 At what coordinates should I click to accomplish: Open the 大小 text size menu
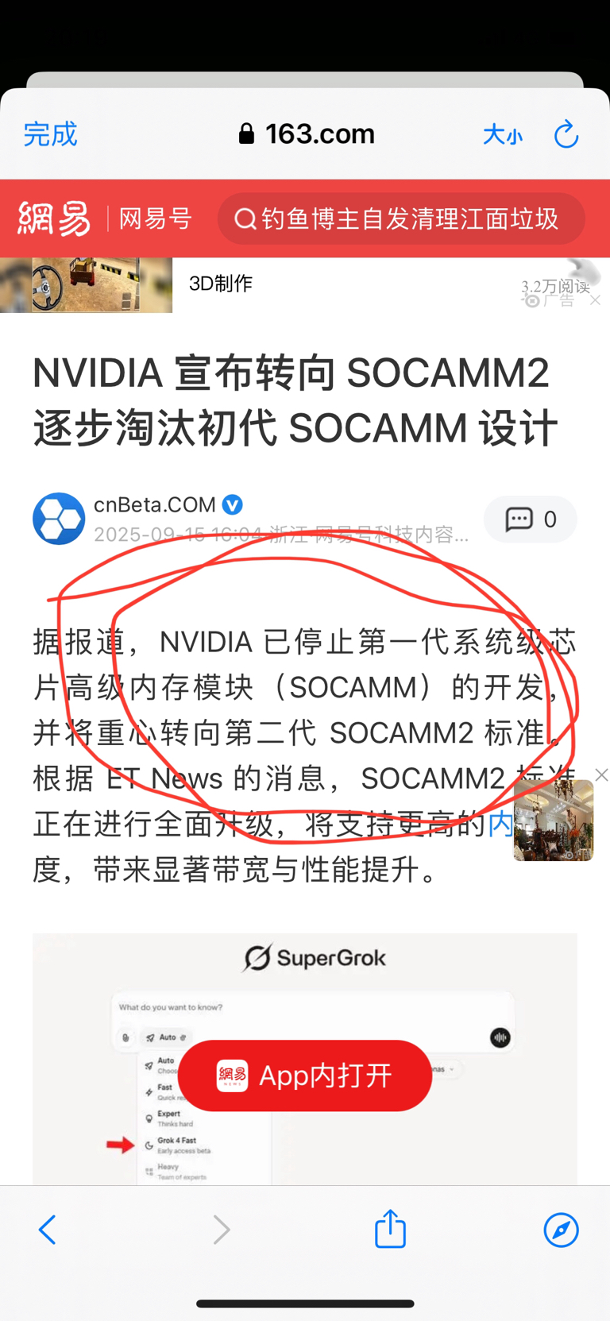503,135
